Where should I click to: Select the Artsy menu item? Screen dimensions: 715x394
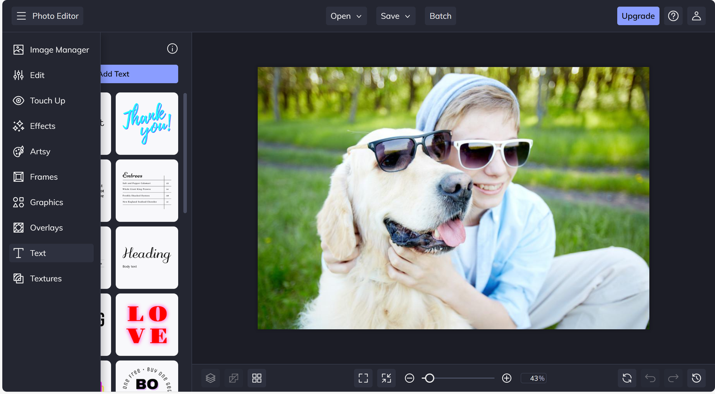point(51,151)
